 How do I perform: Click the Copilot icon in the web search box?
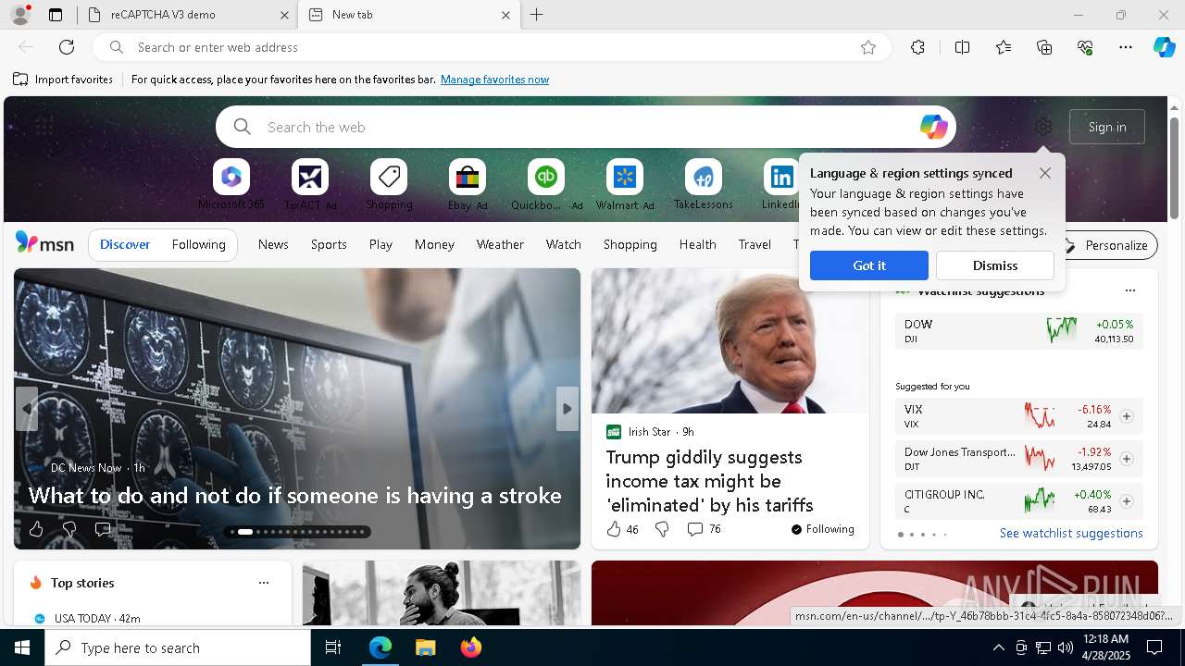click(933, 127)
